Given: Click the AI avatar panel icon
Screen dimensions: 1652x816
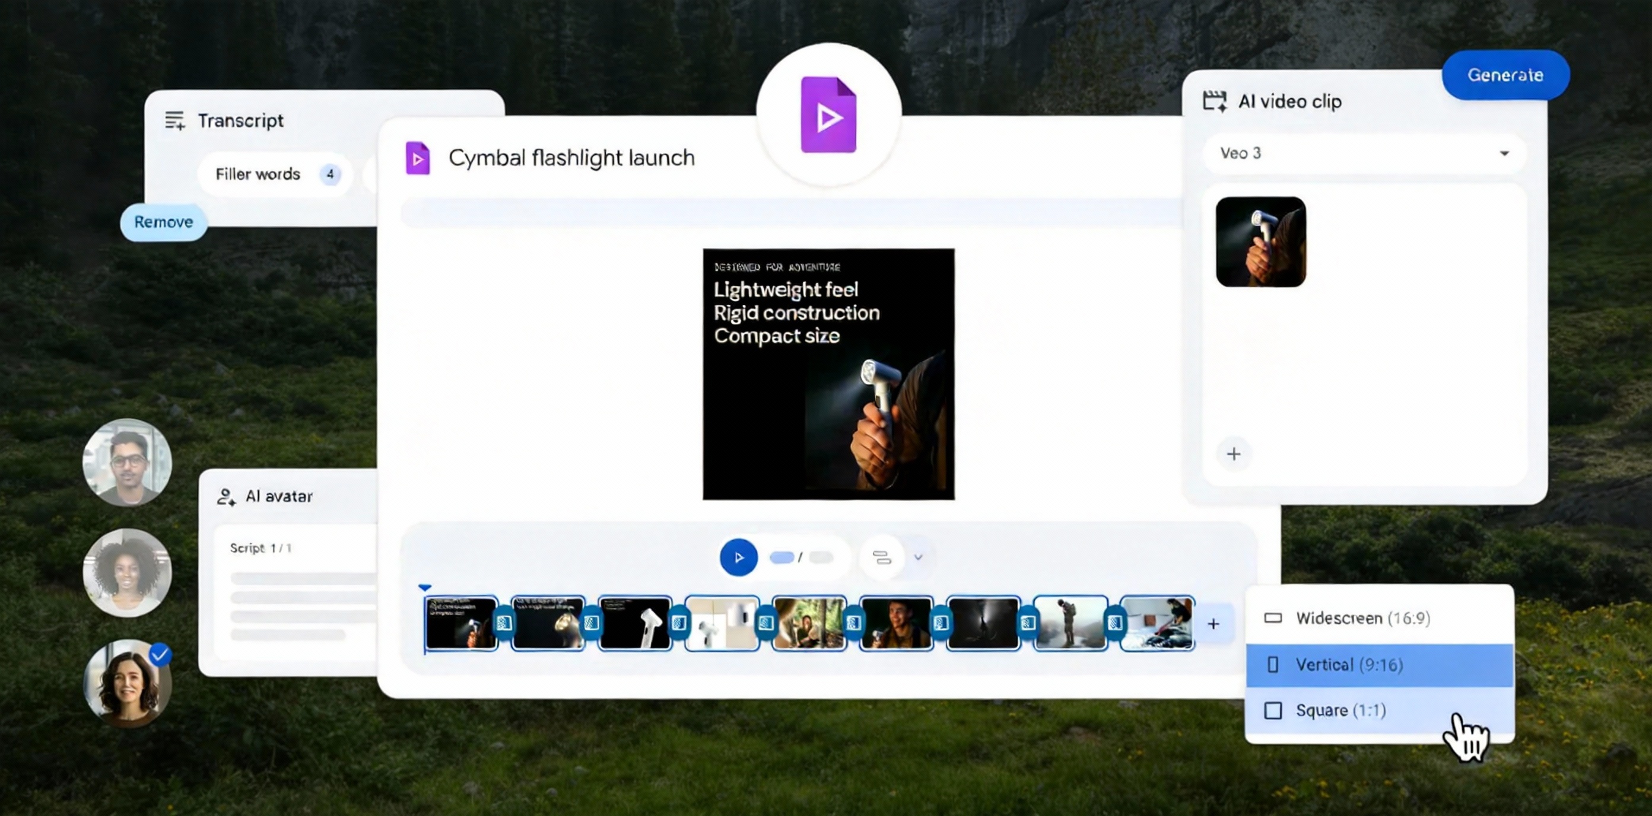Looking at the screenshot, I should [x=225, y=497].
